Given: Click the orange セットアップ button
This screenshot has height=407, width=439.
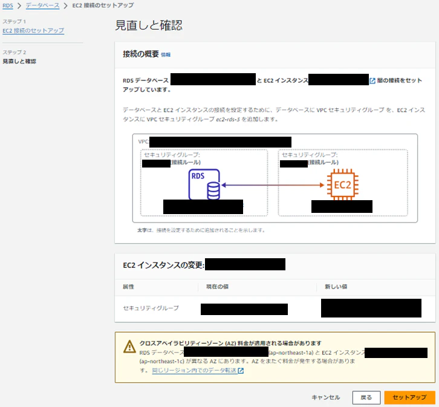Looking at the screenshot, I should pos(409,397).
